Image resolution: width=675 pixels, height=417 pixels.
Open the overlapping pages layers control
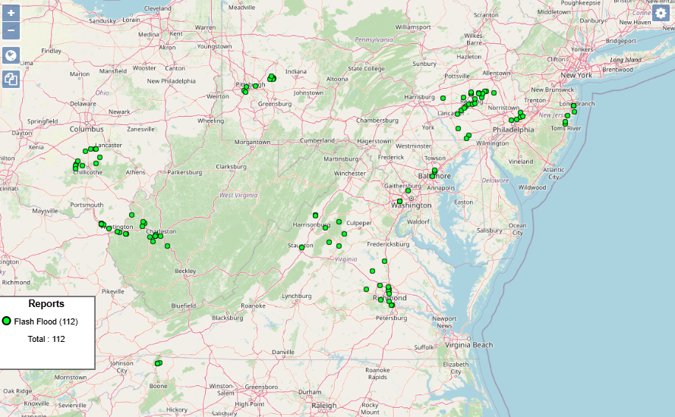click(11, 79)
